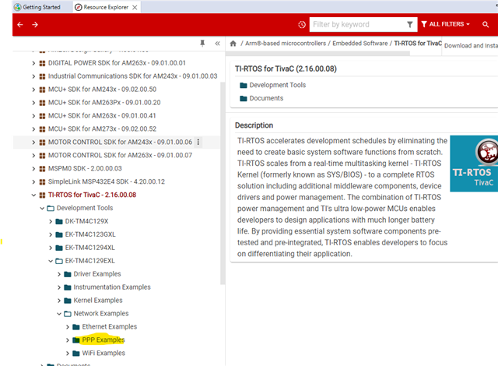498x366 pixels.
Task: Click package icon of SimpleLink MSP432E4 SDK
Action: [42, 182]
